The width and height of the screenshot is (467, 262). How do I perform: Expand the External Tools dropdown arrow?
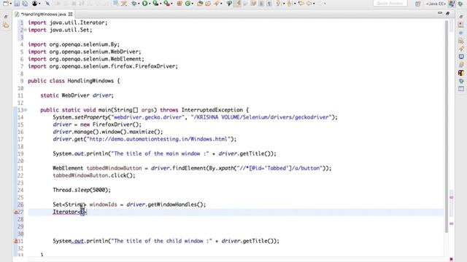click(172, 4)
